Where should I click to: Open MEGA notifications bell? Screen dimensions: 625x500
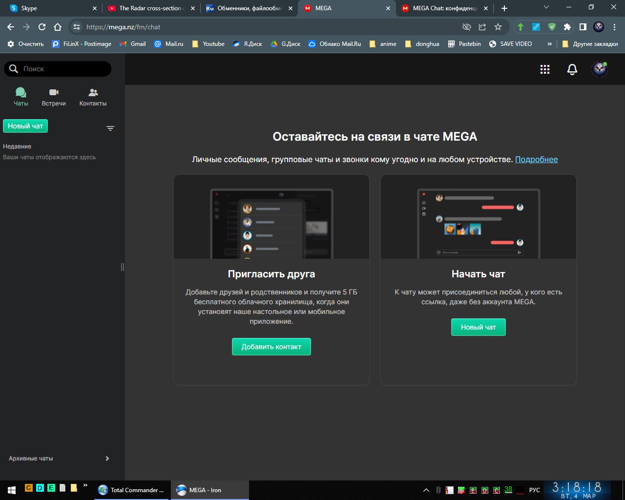[572, 69]
